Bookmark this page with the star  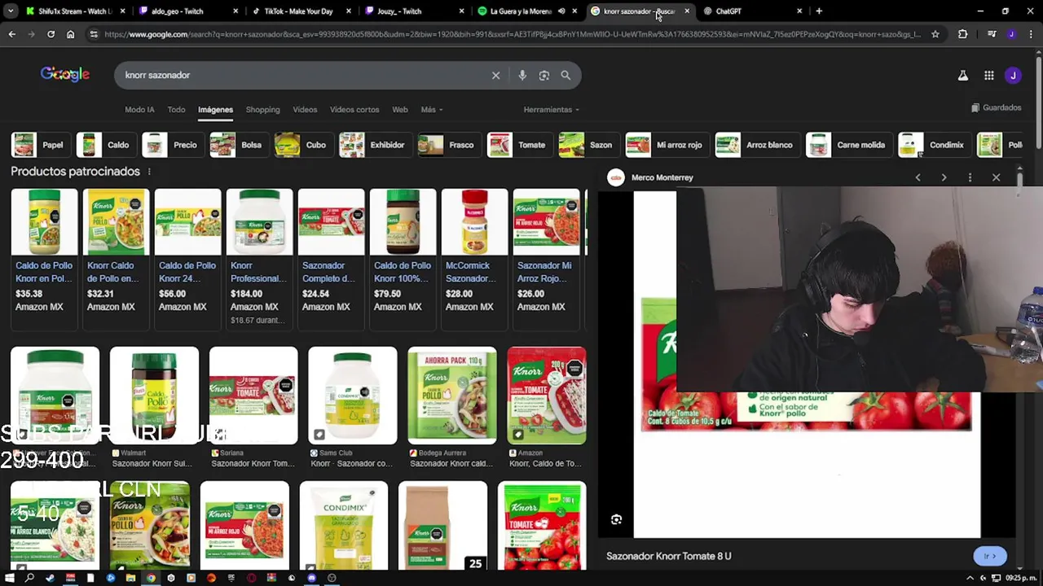pyautogui.click(x=935, y=34)
